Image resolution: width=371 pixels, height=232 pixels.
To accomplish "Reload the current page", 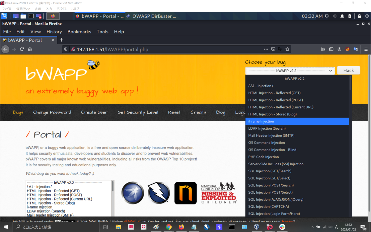I will [22, 49].
